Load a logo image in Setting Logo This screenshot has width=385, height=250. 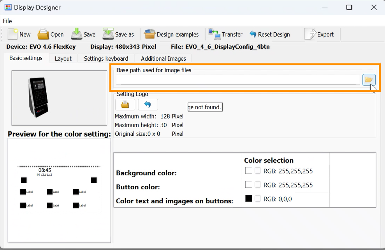pos(125,105)
